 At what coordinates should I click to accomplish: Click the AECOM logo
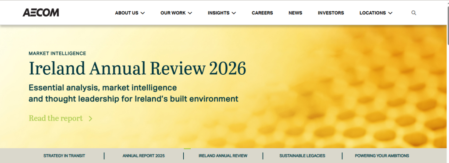point(41,13)
